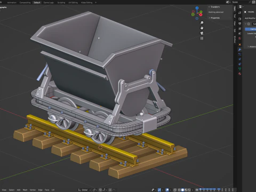The height and width of the screenshot is (192, 256).
Task: Open the Object properties orange square tab
Action: point(240,45)
